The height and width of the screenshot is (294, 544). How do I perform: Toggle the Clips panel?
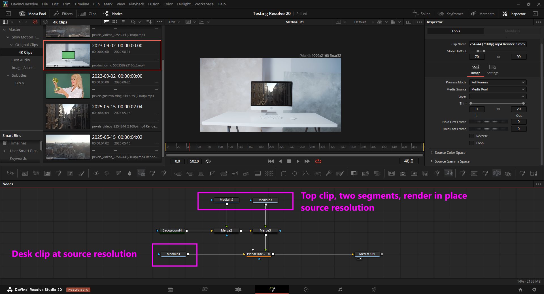pos(88,14)
